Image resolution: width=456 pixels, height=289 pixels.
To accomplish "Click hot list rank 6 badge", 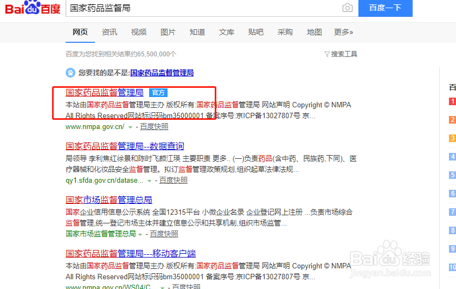I will click(453, 194).
